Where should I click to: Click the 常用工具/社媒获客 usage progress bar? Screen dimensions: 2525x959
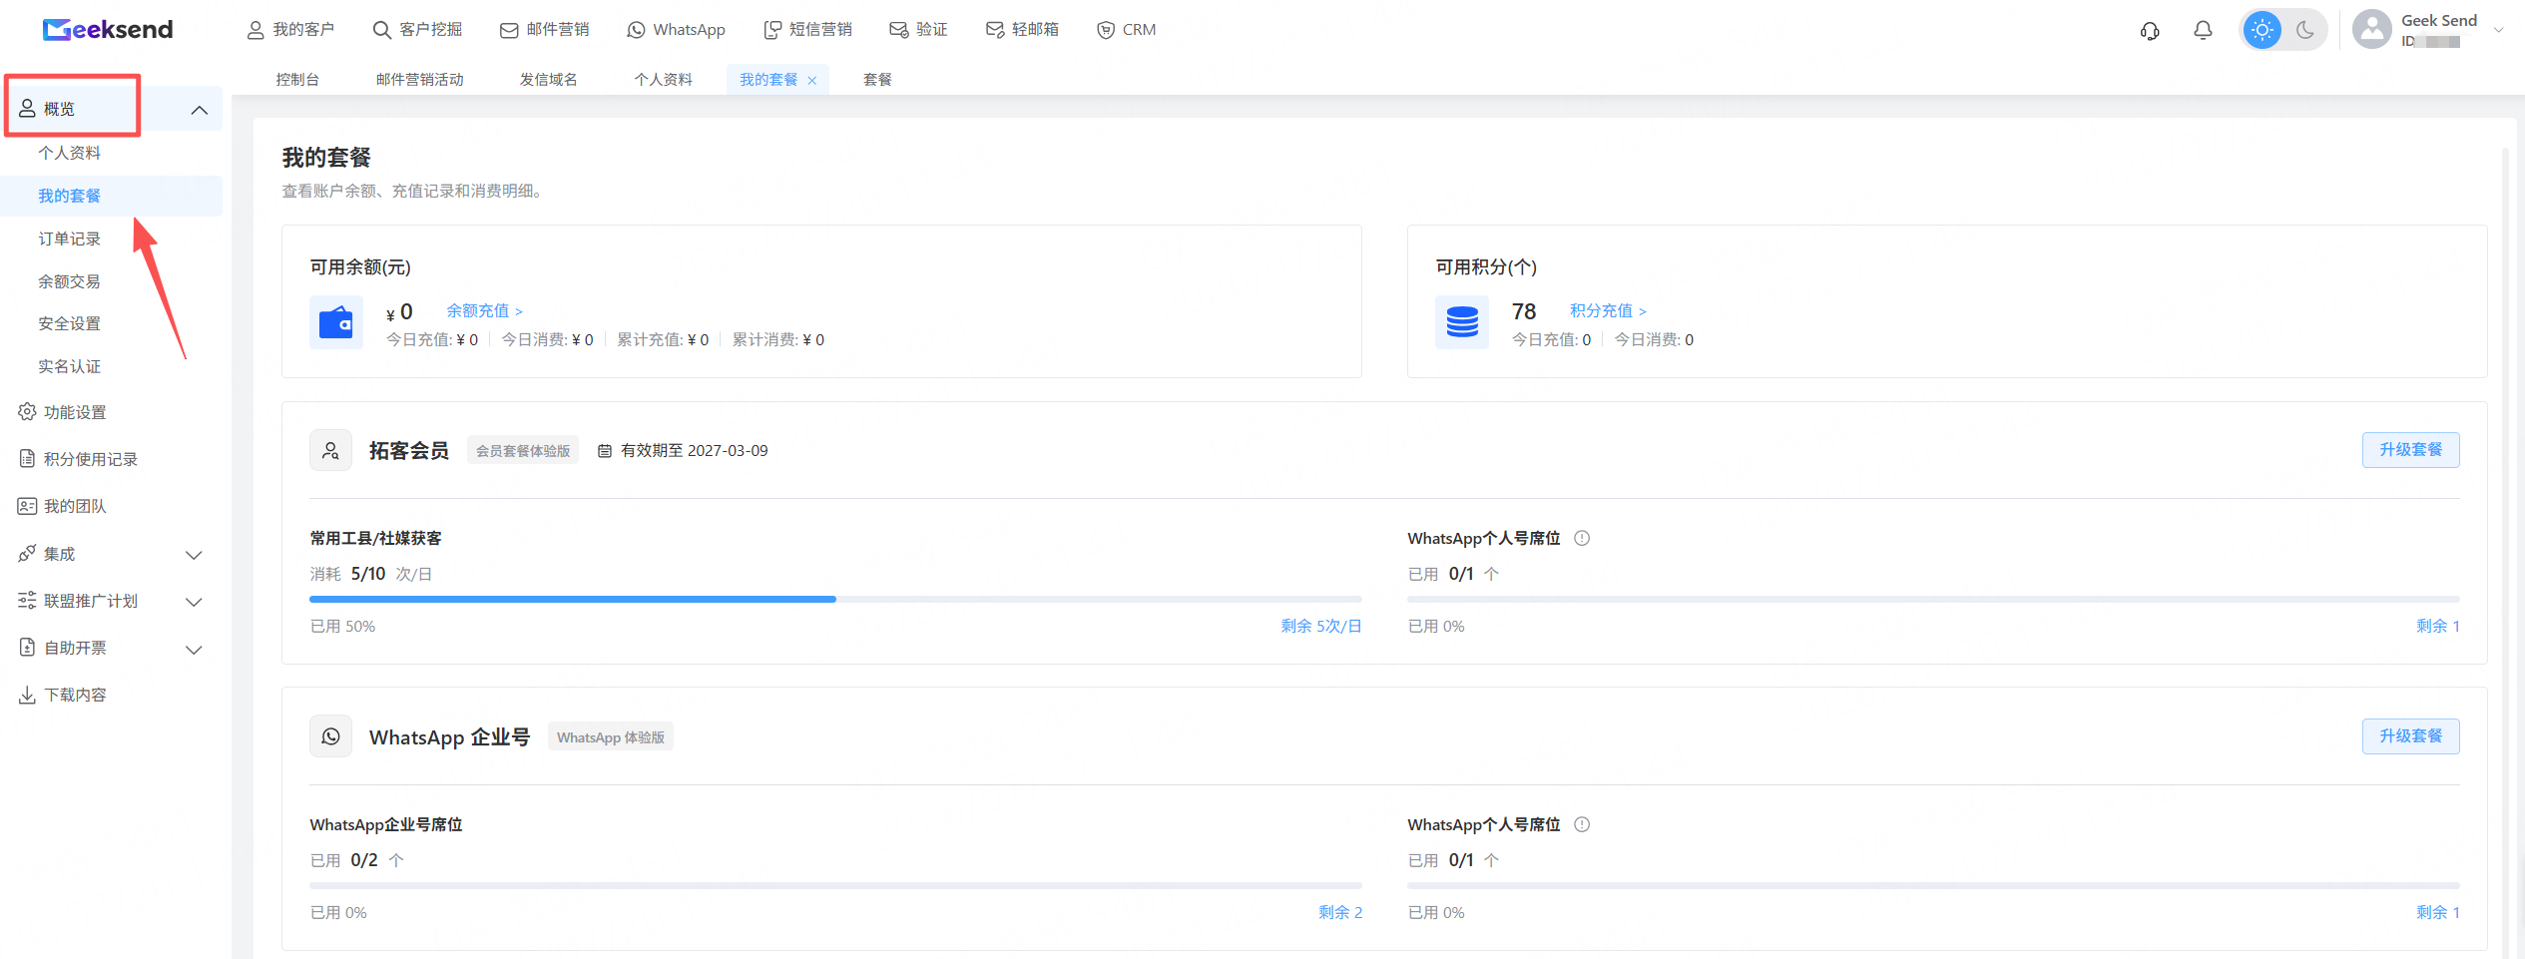tap(835, 599)
